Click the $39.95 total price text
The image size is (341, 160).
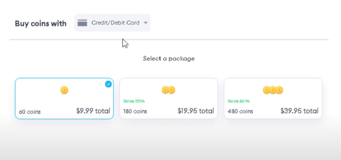pyautogui.click(x=299, y=111)
